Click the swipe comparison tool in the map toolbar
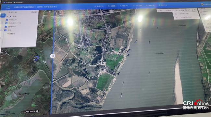Image resolution: width=211 pixels, height=117 pixels. [168, 10]
